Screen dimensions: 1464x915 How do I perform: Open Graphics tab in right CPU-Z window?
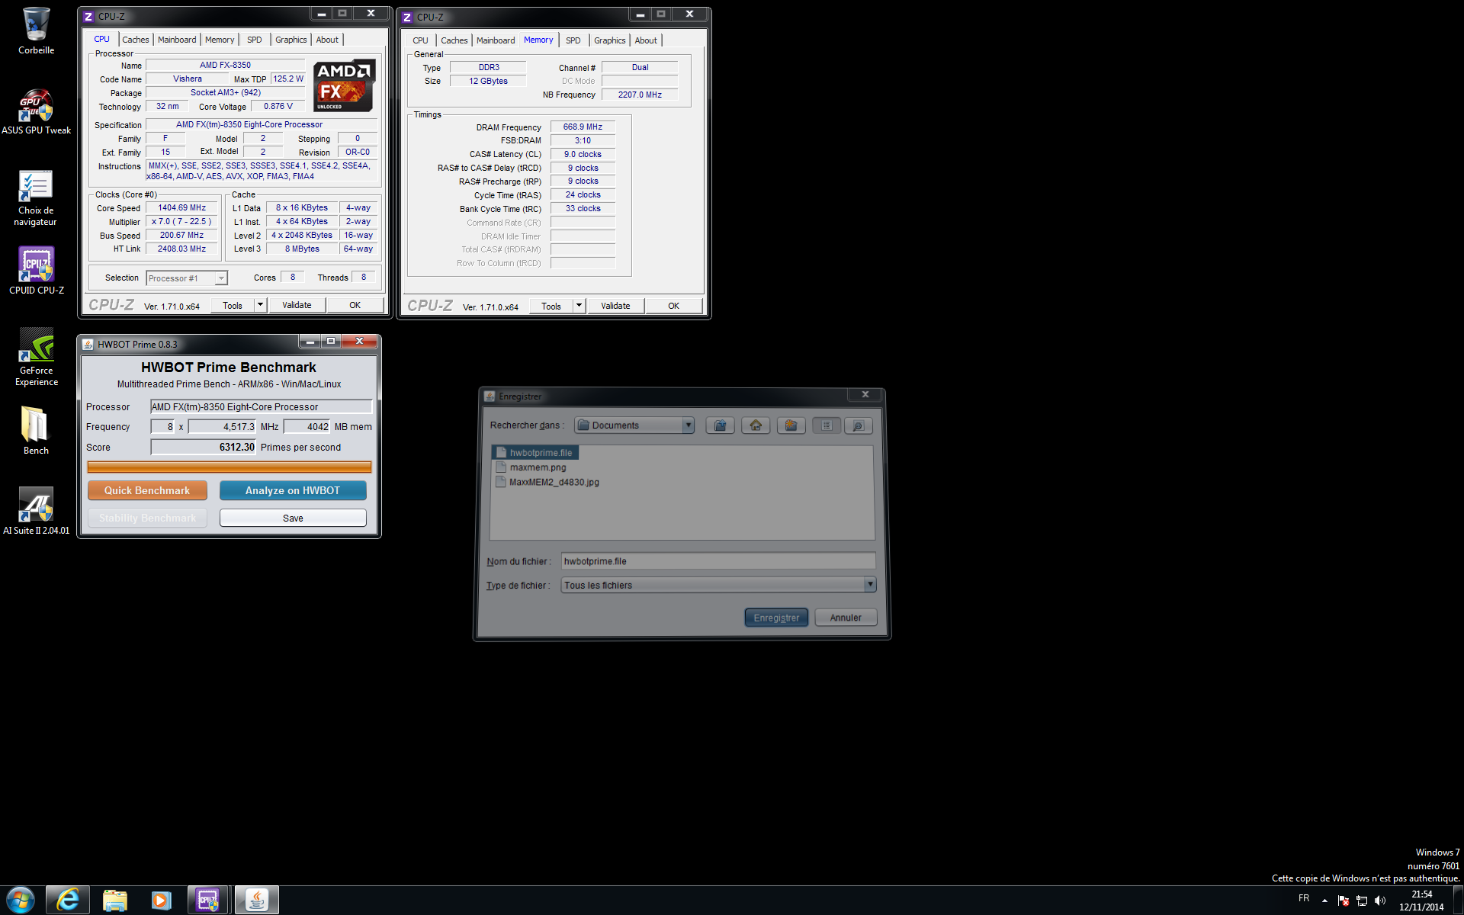(610, 40)
